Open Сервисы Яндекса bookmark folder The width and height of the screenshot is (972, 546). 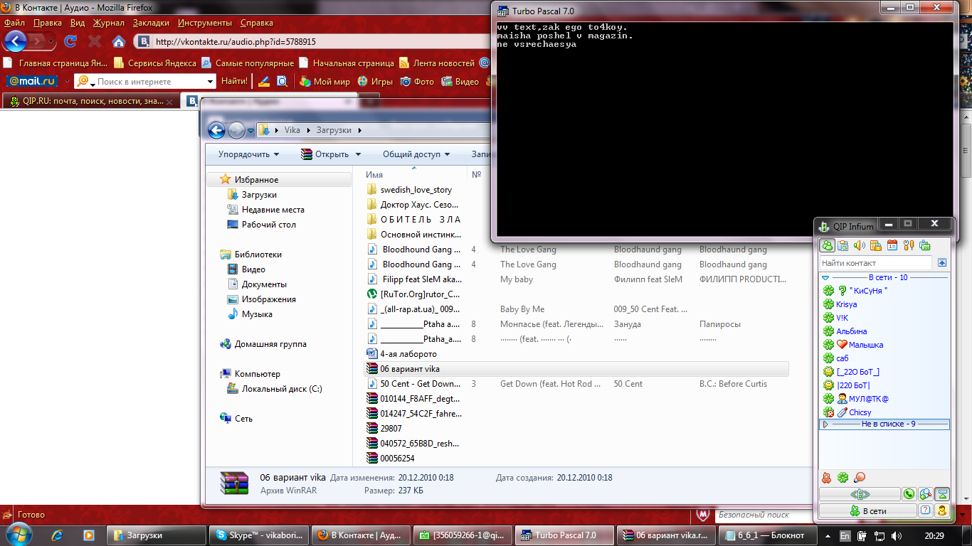(x=155, y=63)
